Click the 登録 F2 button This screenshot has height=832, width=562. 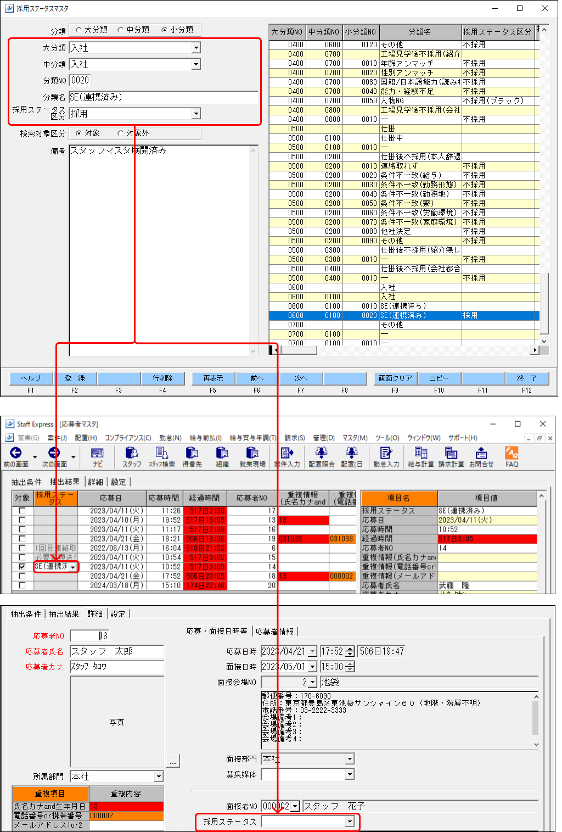[75, 378]
